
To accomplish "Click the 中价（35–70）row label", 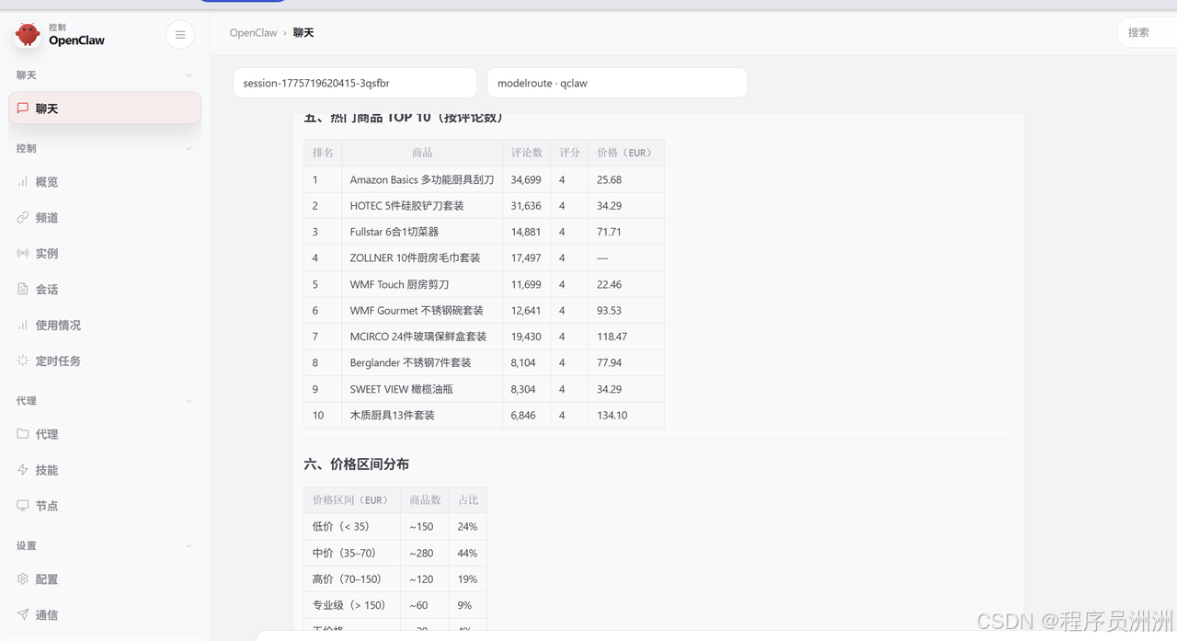I will [x=344, y=553].
